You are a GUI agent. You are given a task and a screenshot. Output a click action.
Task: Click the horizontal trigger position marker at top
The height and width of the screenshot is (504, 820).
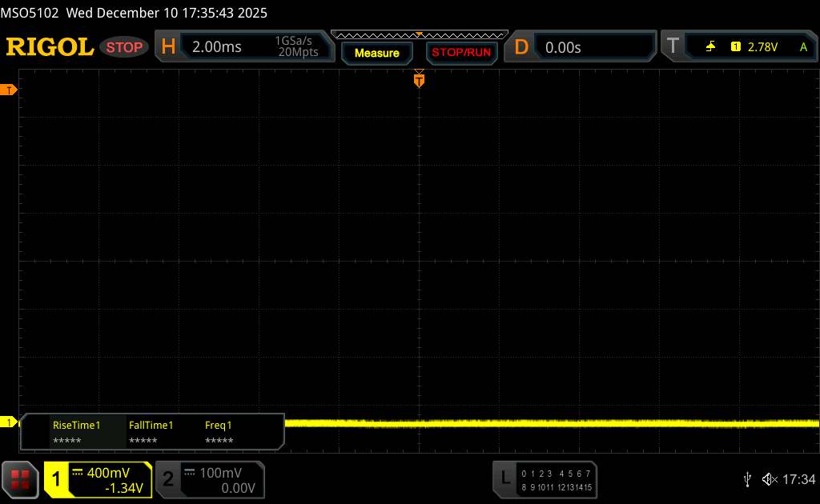tap(419, 79)
